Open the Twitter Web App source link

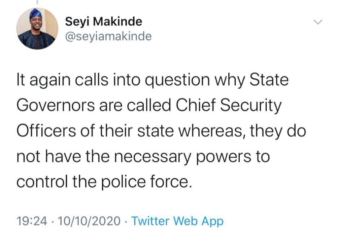click(x=177, y=221)
